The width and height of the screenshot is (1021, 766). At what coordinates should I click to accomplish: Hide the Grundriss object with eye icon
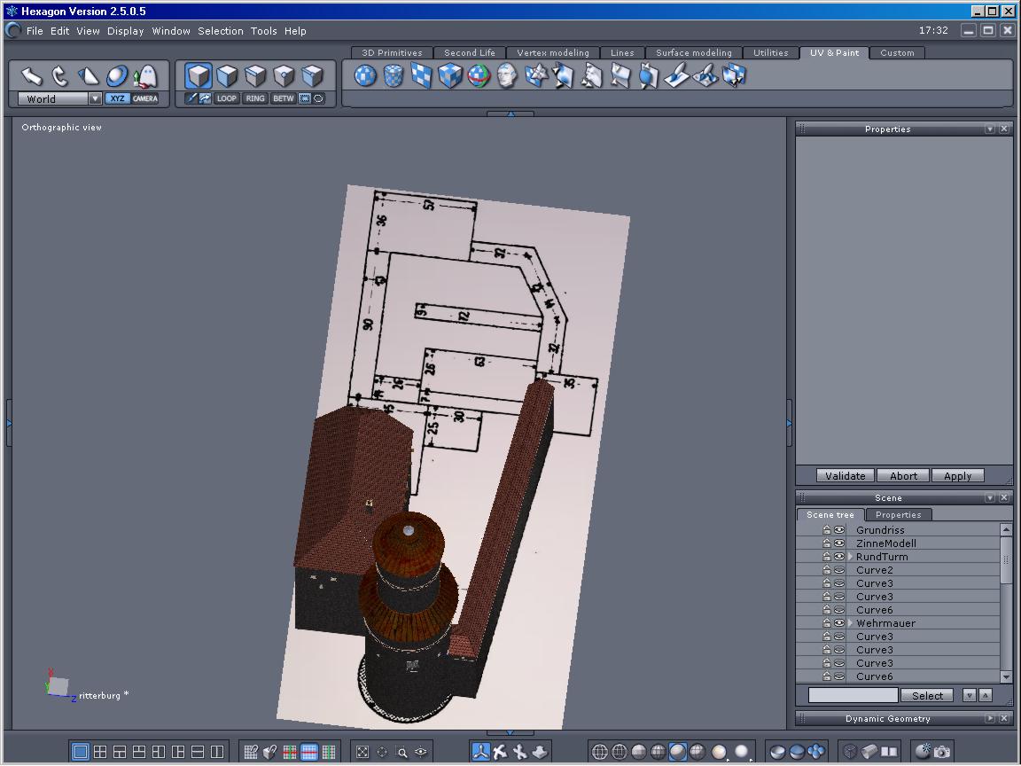pyautogui.click(x=838, y=530)
